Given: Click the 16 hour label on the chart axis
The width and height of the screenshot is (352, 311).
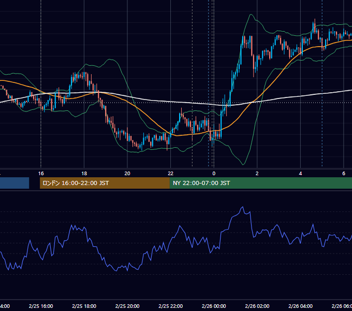Looking at the screenshot, I should pos(41,174).
